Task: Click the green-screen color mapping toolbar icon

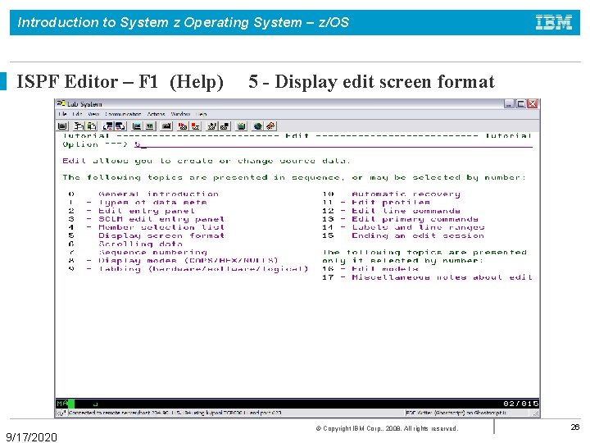Action: (150, 126)
